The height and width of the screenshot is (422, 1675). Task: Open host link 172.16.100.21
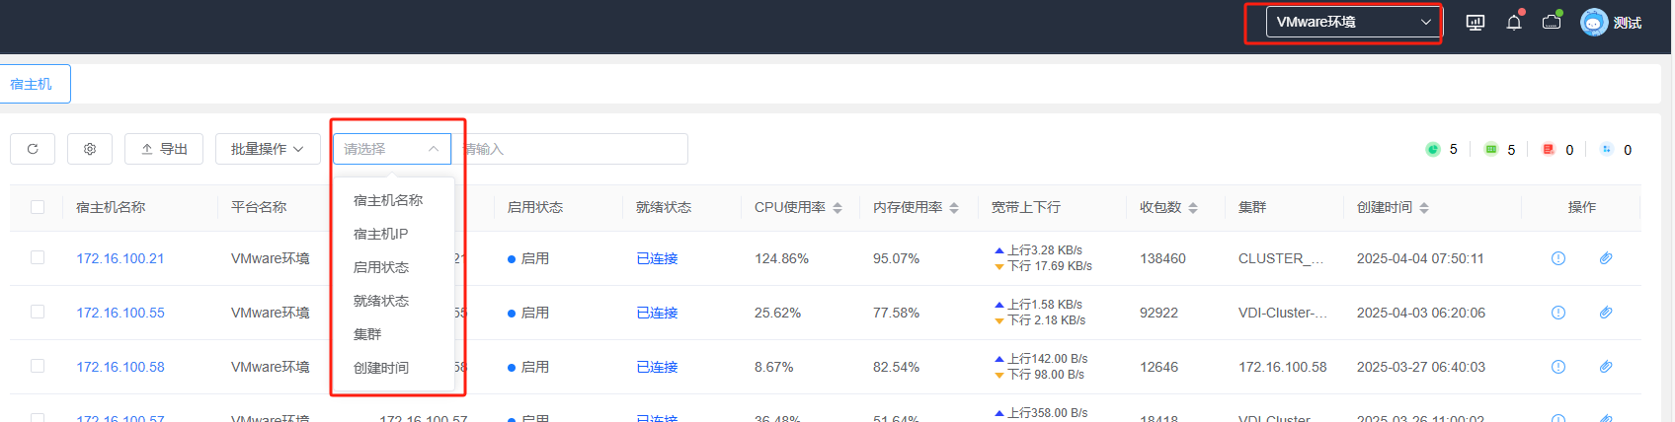120,258
